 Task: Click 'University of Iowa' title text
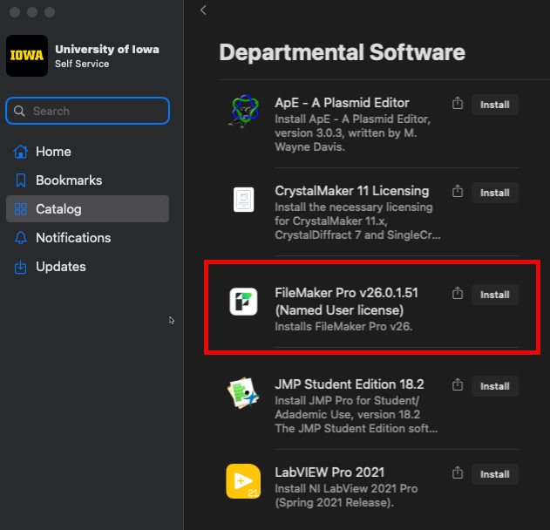click(107, 49)
